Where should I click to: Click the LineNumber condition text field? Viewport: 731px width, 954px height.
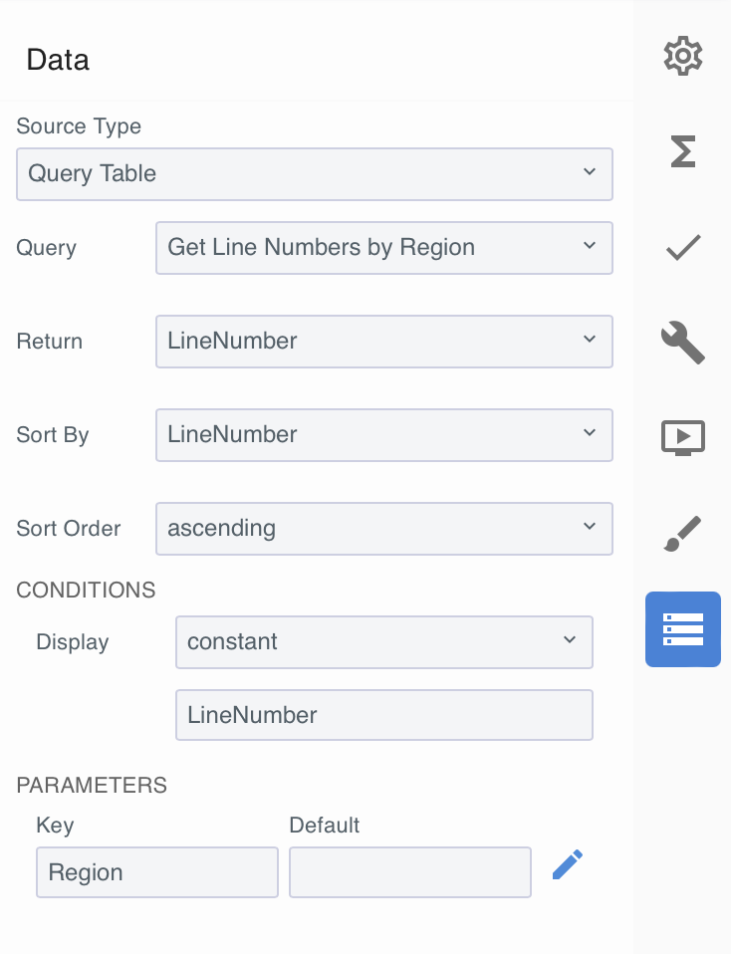[x=384, y=715]
